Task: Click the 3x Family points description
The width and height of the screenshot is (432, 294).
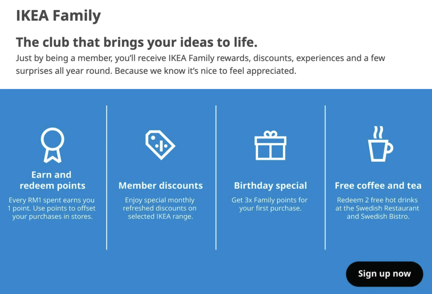Action: pyautogui.click(x=270, y=204)
